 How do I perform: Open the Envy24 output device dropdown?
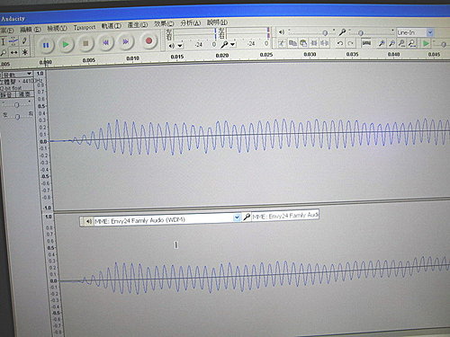pyautogui.click(x=237, y=217)
